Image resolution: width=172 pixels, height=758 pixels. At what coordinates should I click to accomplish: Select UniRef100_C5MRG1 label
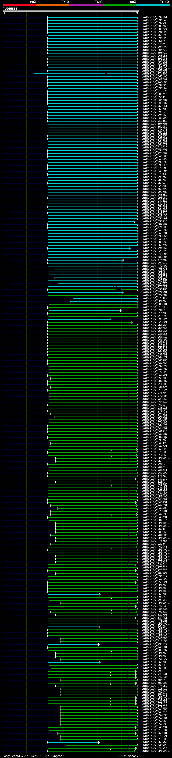point(154,207)
